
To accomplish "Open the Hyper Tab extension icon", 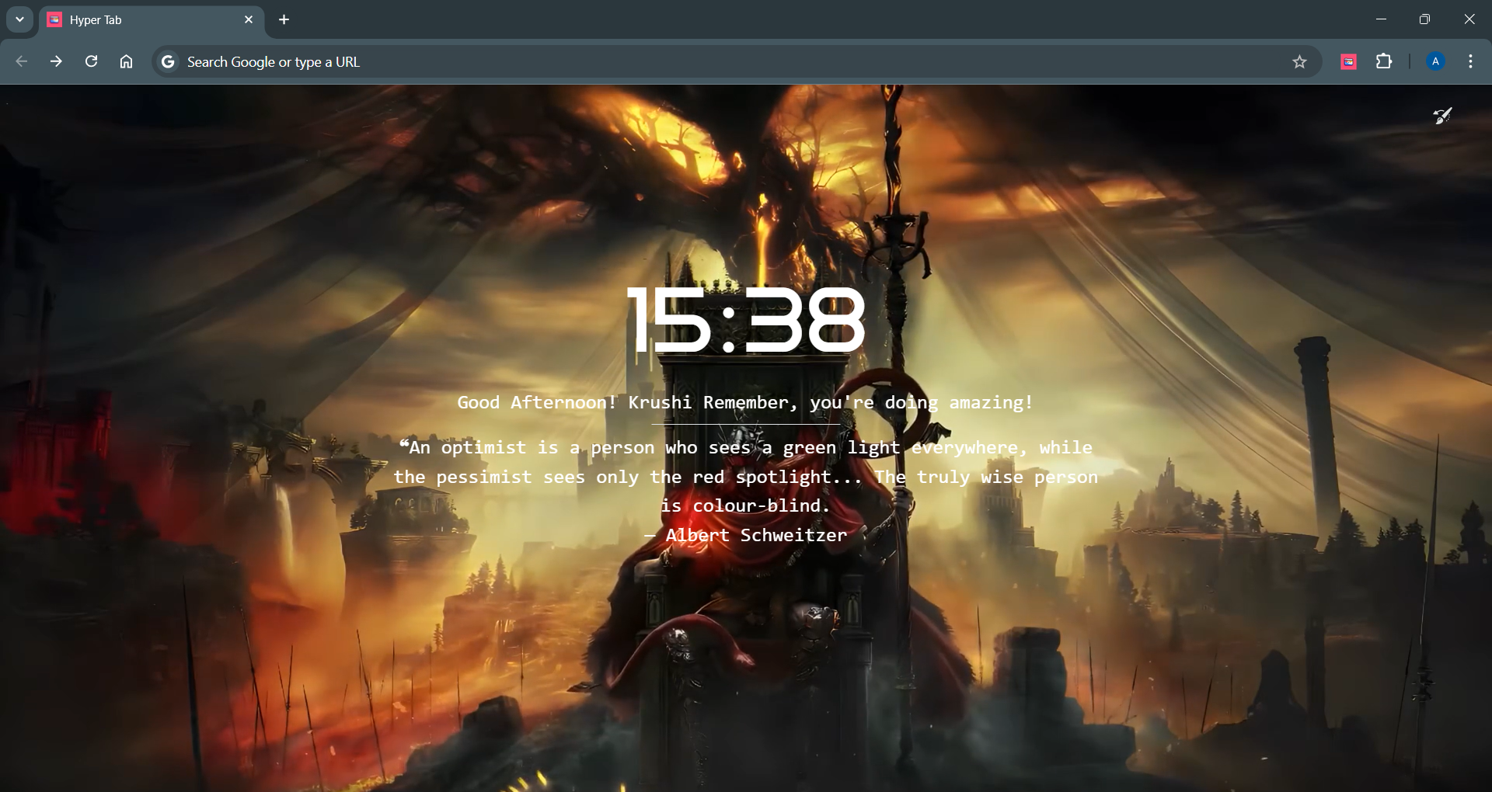I will pos(1349,61).
